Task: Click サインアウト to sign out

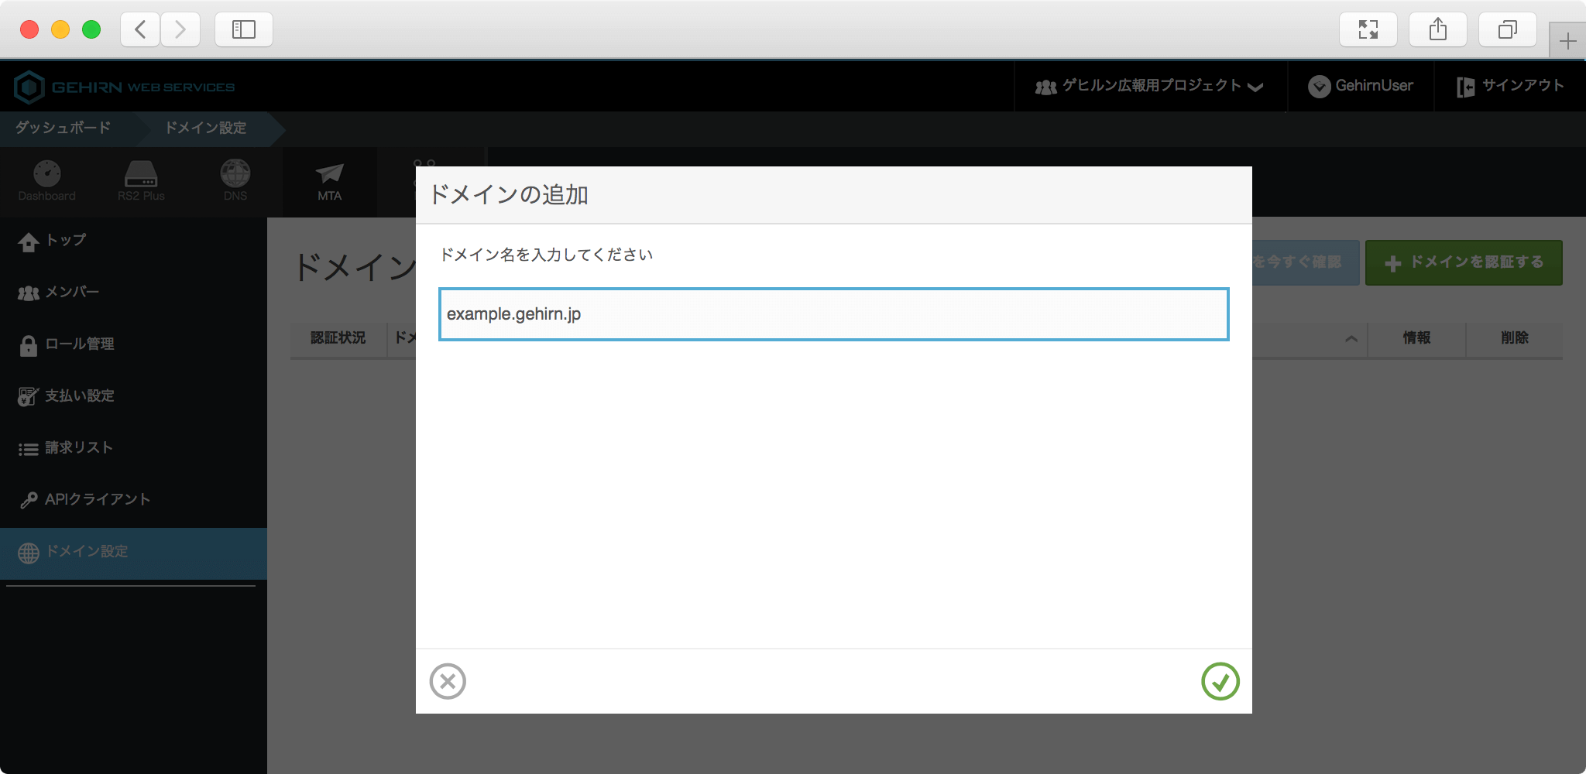Action: [x=1510, y=86]
